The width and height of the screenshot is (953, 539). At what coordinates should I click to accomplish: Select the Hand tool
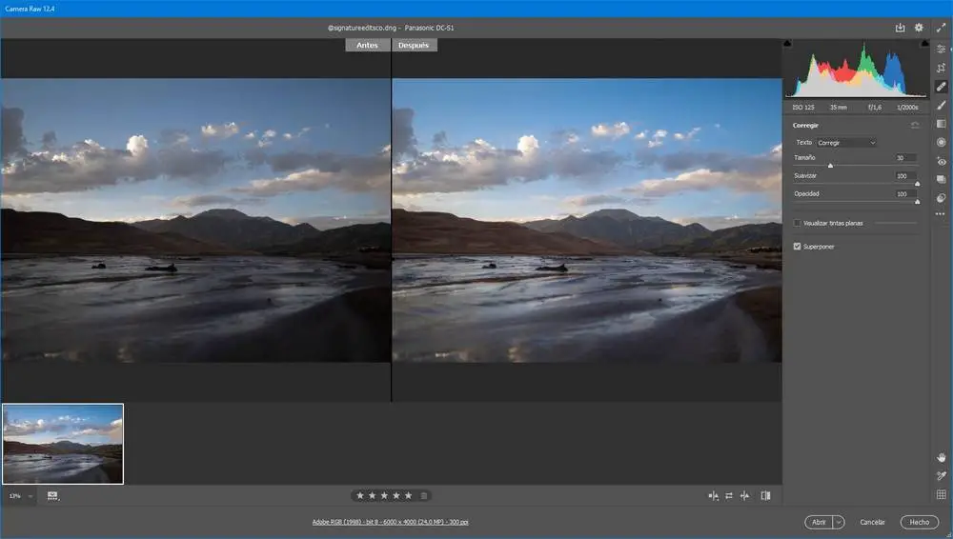(x=942, y=457)
